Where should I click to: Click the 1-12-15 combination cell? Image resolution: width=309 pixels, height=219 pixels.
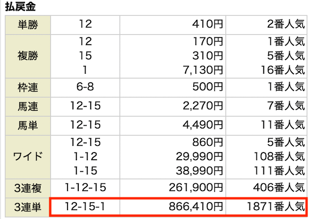(x=85, y=188)
